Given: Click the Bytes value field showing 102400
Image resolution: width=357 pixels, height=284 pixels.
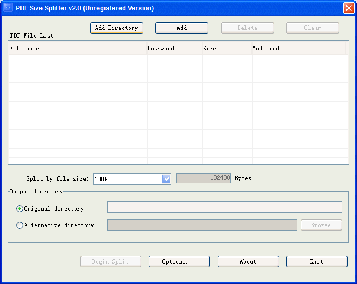Looking at the screenshot, I should (203, 178).
